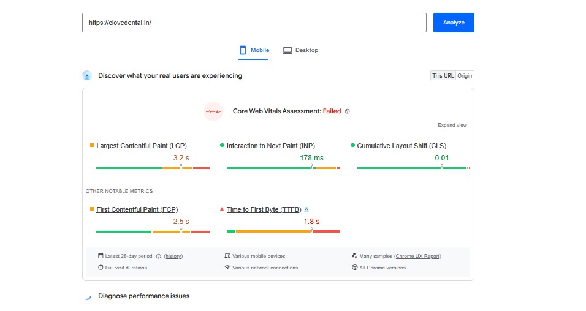Select the Origin toggle
This screenshot has height=311, width=586.
tap(465, 75)
